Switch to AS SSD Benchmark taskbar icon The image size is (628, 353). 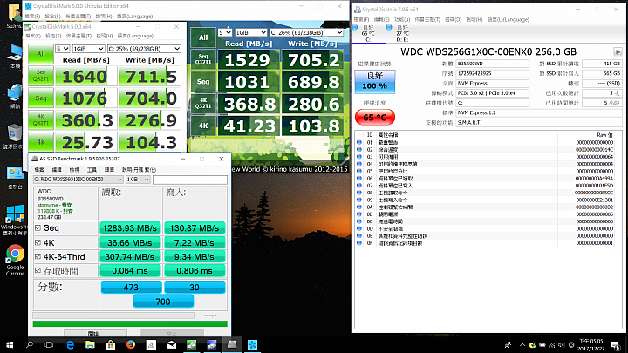pyautogui.click(x=232, y=344)
